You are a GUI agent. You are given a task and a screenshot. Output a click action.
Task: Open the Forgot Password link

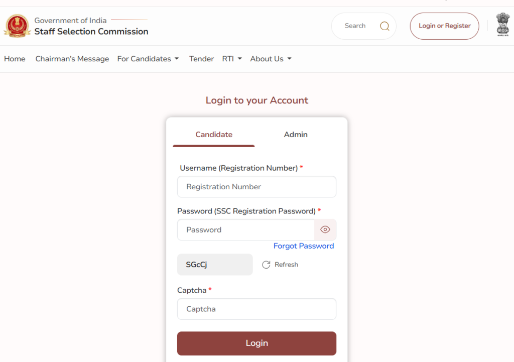(x=303, y=246)
